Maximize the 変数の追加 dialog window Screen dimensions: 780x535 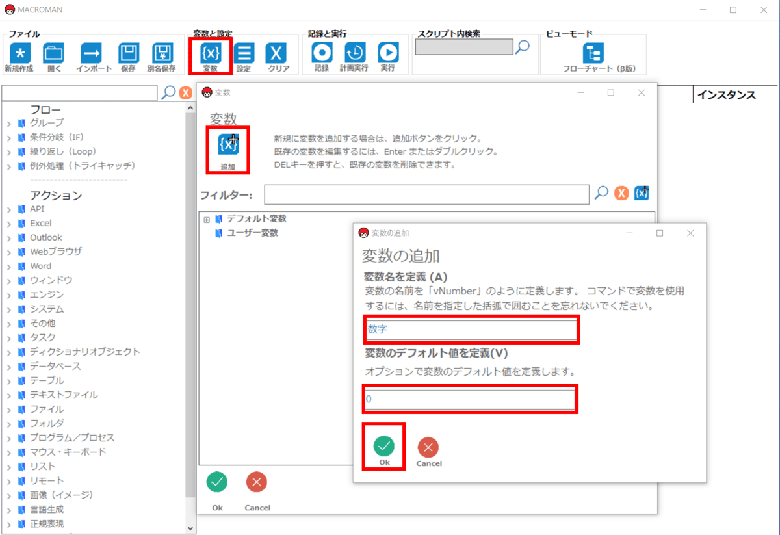point(660,233)
